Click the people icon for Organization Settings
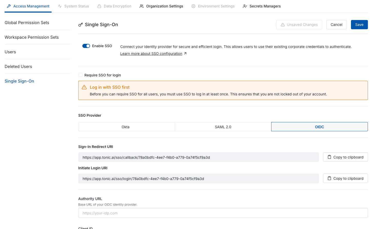 142,6
